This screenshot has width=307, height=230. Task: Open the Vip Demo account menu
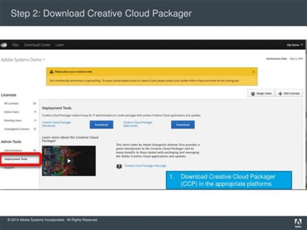295,45
